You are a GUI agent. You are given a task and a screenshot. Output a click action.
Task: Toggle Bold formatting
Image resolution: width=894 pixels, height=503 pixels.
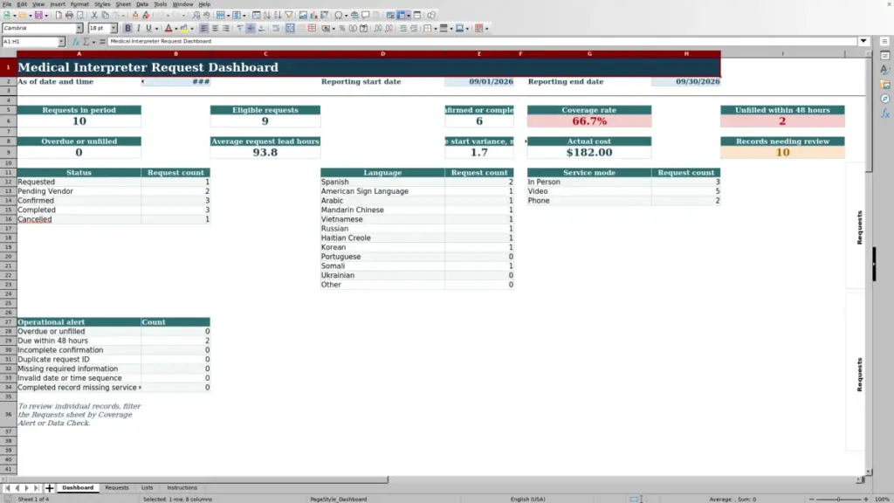coord(127,28)
